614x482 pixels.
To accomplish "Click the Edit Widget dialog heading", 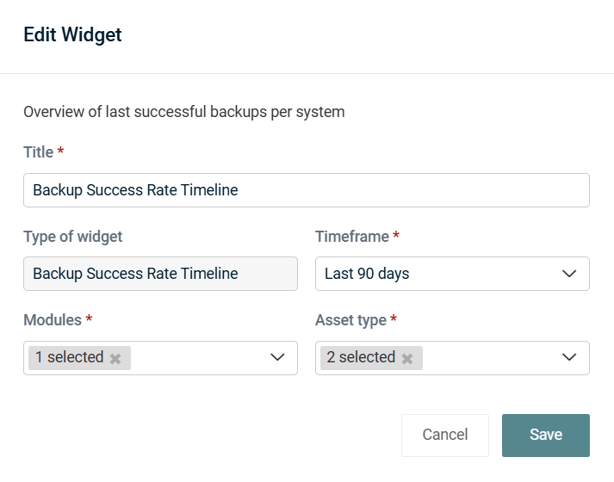I will click(x=72, y=34).
